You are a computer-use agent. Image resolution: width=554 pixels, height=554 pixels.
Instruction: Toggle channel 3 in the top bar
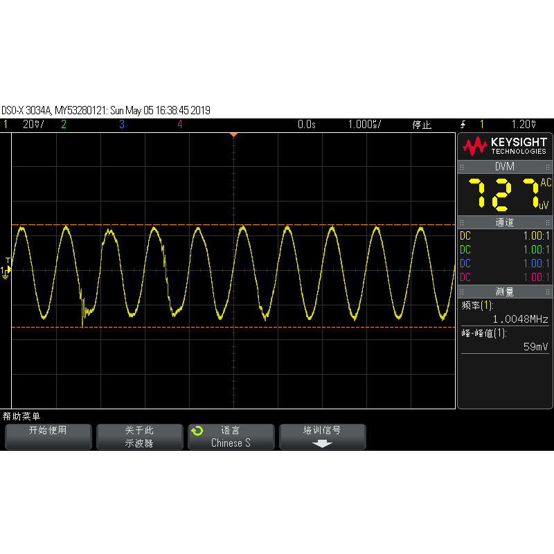(x=122, y=125)
